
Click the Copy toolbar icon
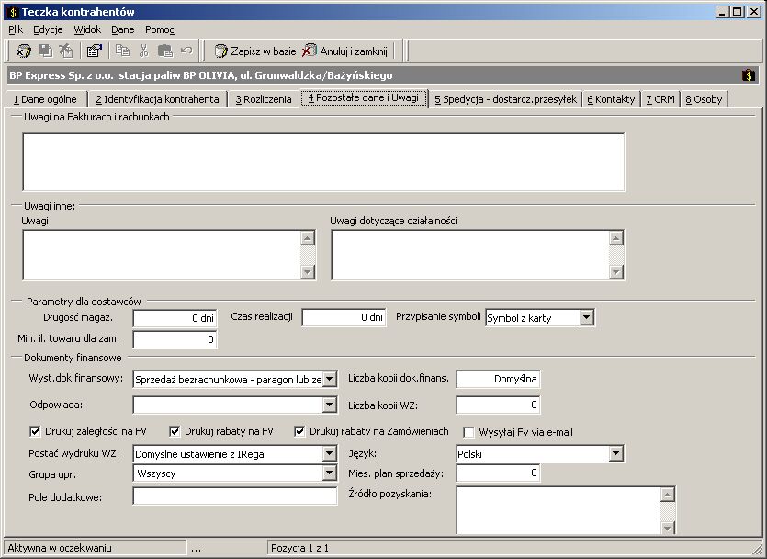(122, 50)
